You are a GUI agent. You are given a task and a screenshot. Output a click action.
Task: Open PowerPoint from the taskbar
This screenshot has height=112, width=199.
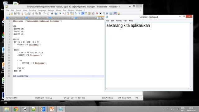52,109
